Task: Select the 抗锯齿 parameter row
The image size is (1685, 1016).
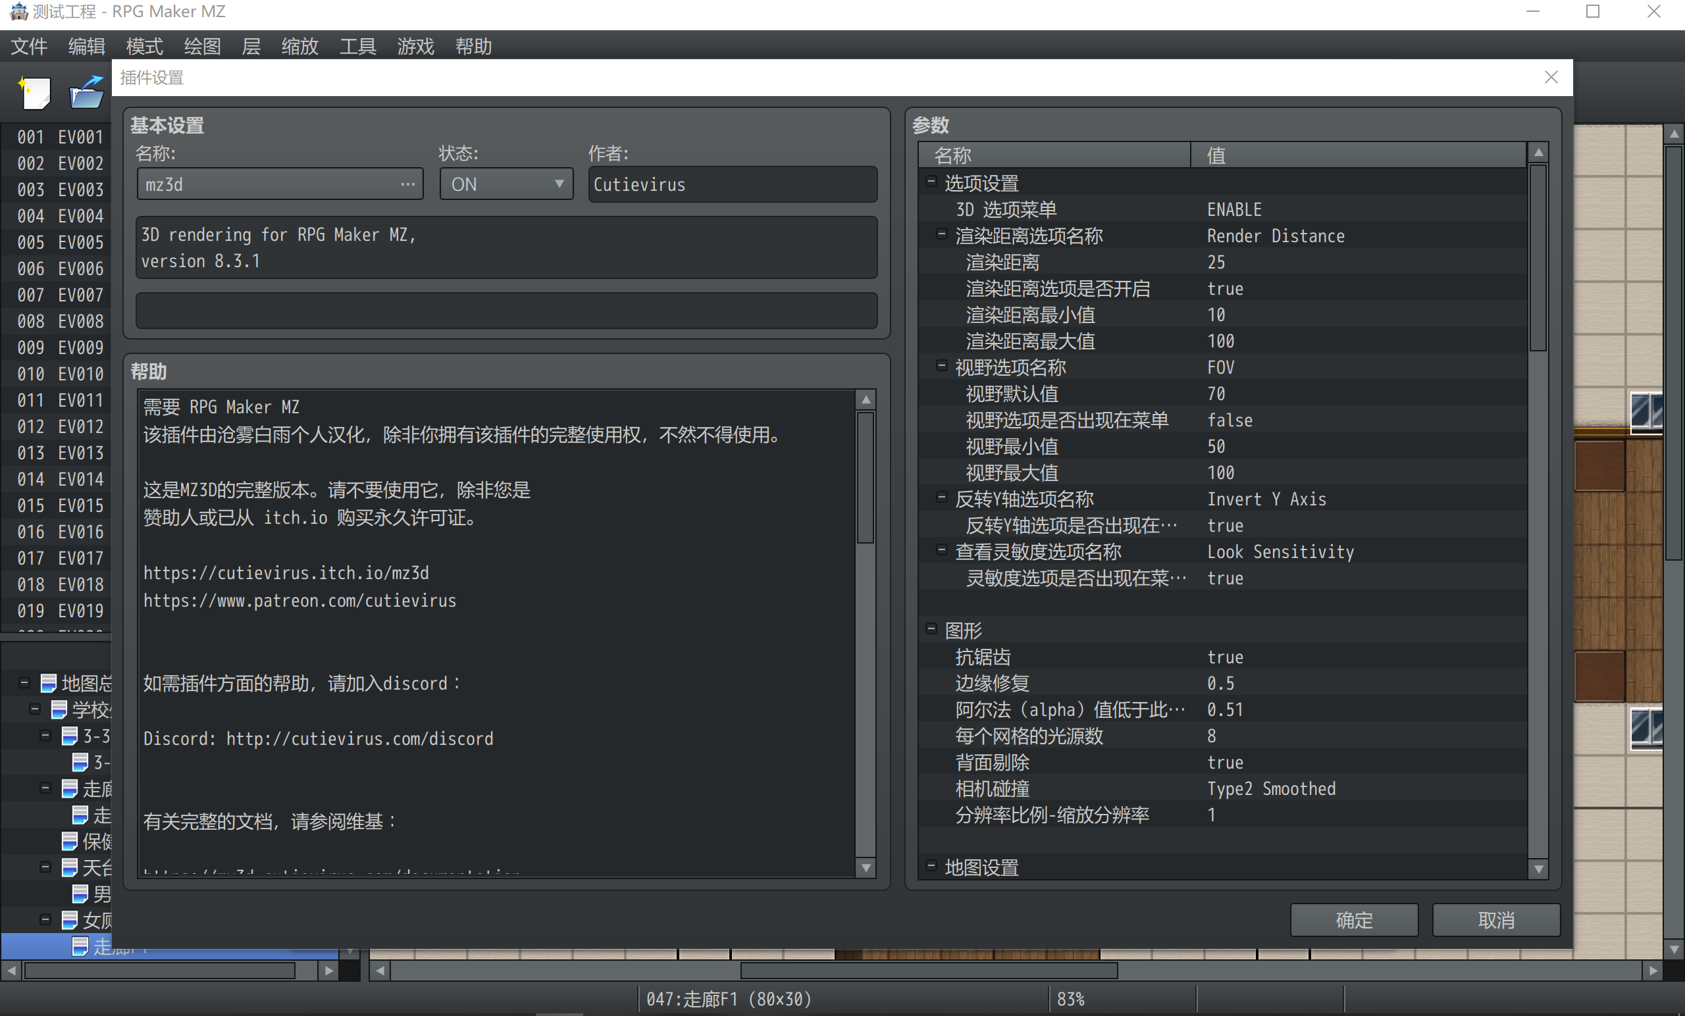Action: 1222,657
